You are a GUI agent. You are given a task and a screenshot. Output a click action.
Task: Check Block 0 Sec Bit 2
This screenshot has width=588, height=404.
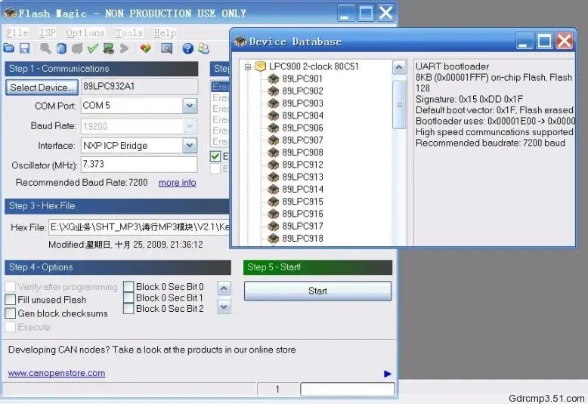click(x=128, y=308)
